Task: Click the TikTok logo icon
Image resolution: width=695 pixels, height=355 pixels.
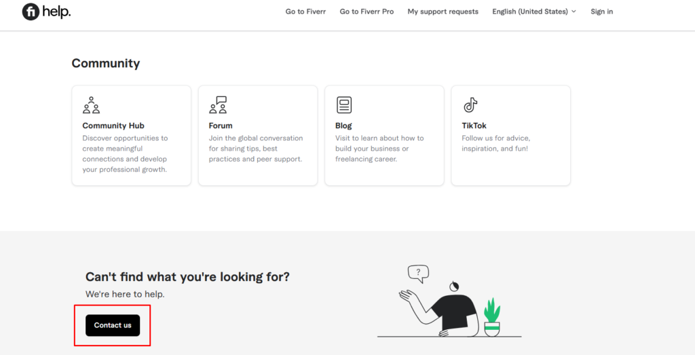Action: [x=470, y=105]
